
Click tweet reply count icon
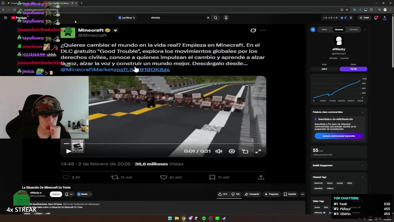[66, 177]
